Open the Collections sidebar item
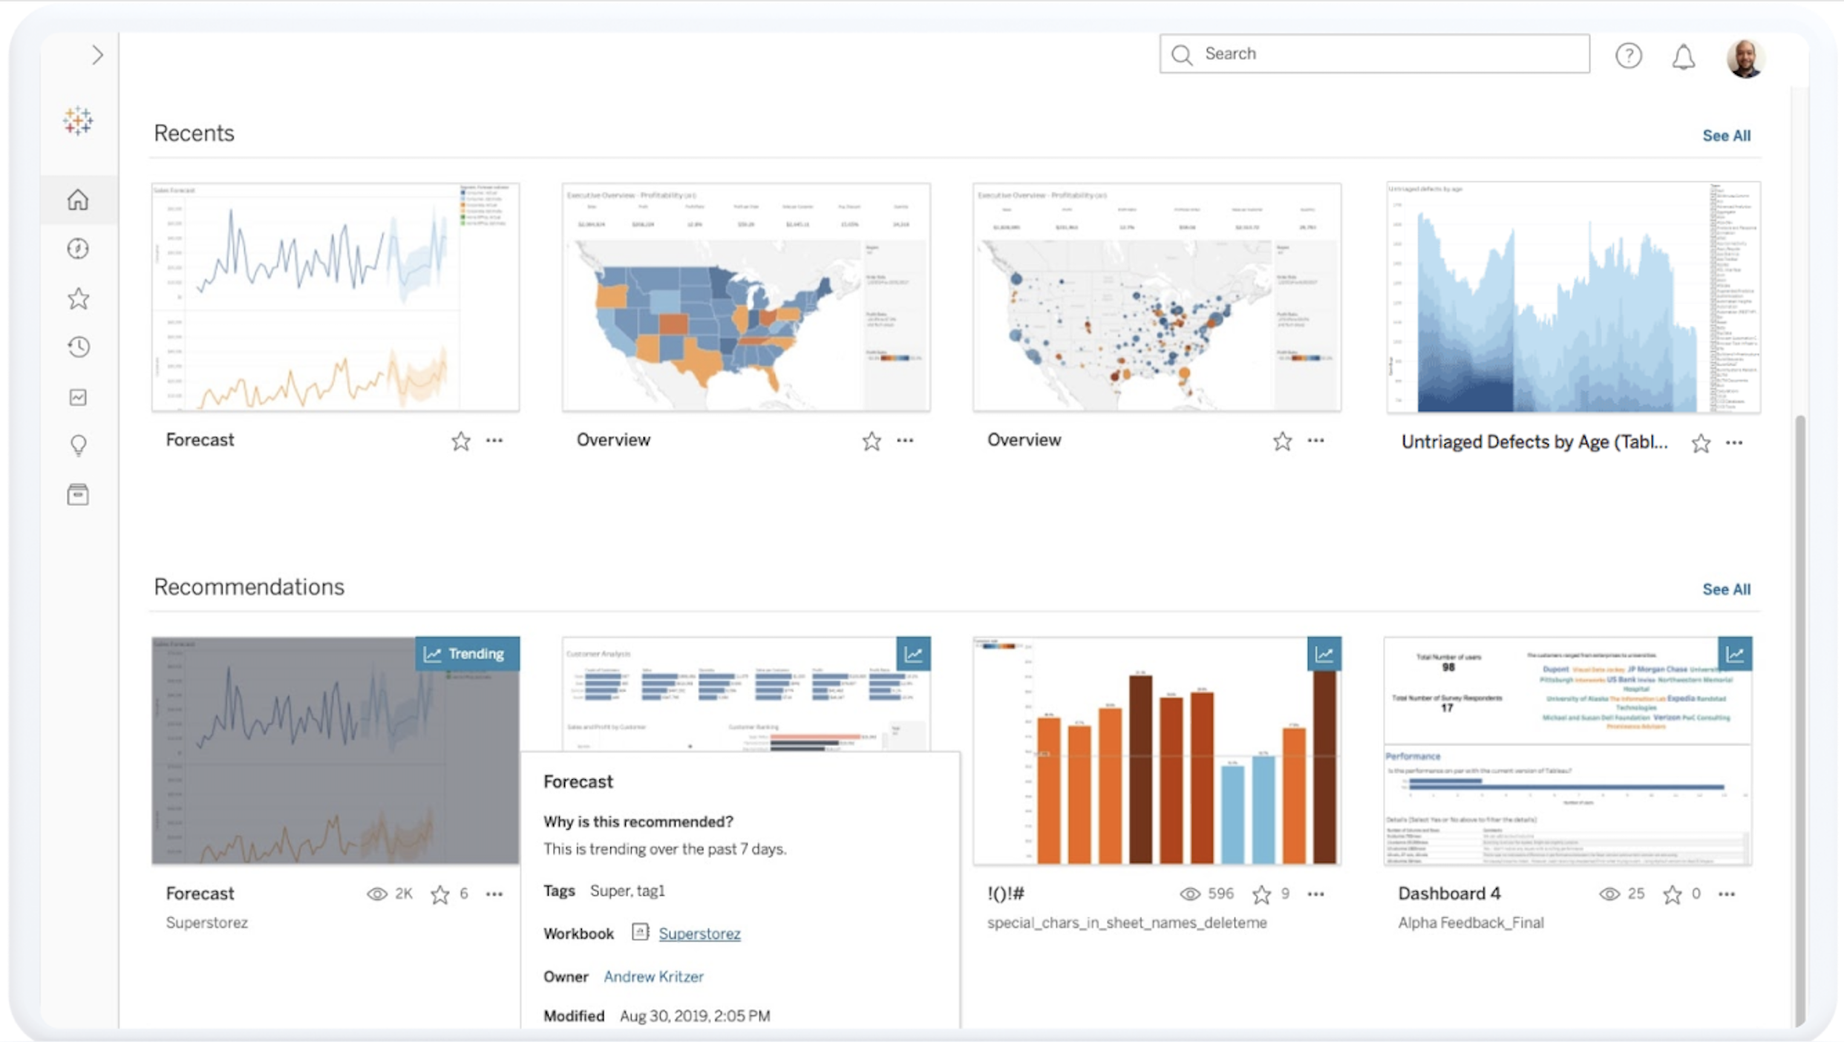 [x=78, y=494]
